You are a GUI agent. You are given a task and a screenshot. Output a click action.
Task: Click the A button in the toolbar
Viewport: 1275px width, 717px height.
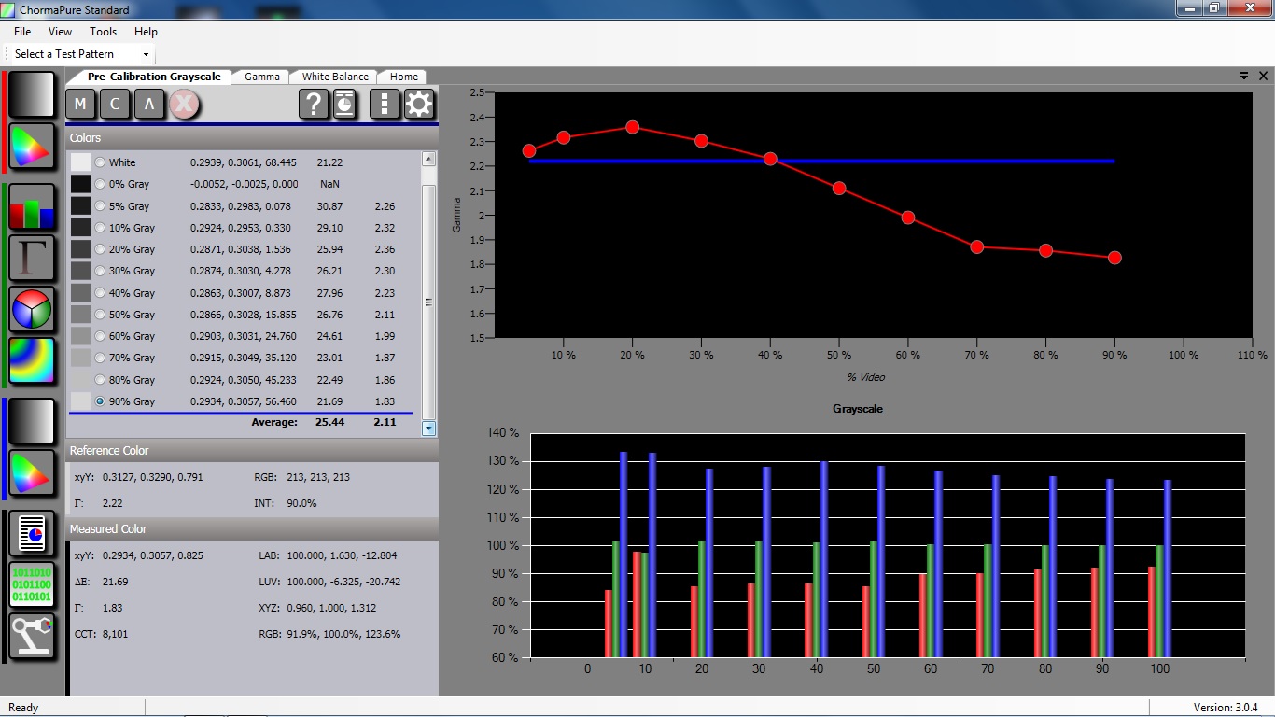tap(149, 104)
